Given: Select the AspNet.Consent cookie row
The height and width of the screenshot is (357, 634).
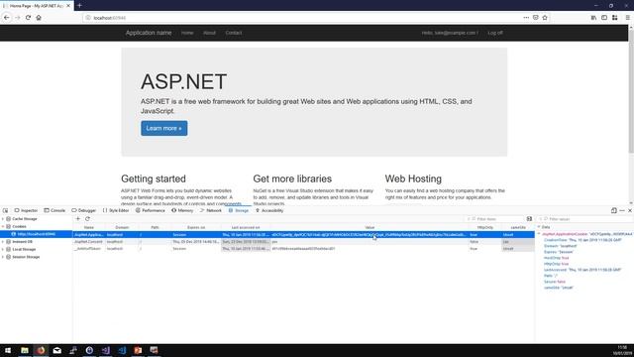Looking at the screenshot, I should pos(304,242).
